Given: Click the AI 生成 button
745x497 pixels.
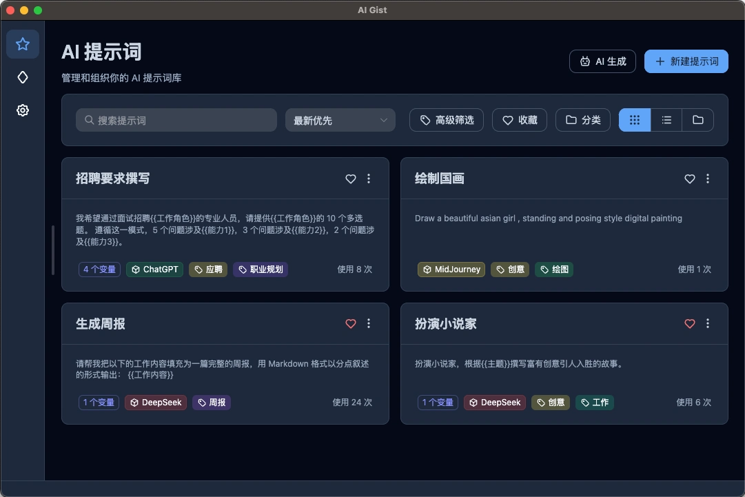Looking at the screenshot, I should [x=602, y=61].
